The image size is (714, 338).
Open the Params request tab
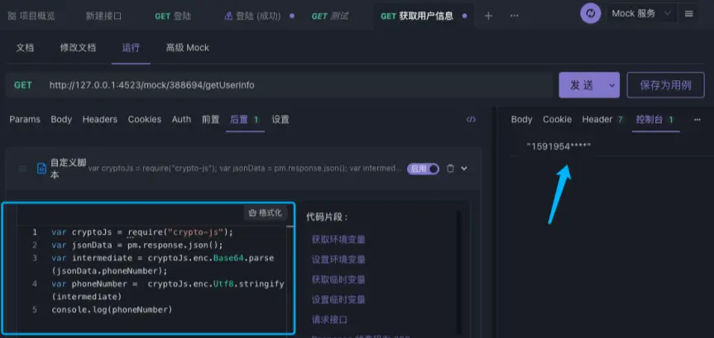[25, 120]
